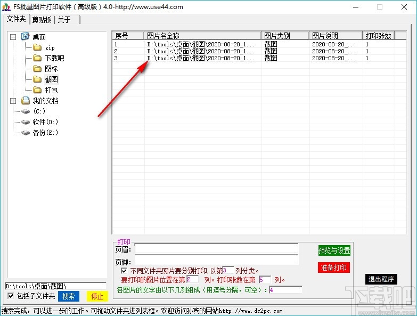Viewport: 417px width, 316px height.
Task: Click the (C:) drive icon
Action: pyautogui.click(x=25, y=111)
